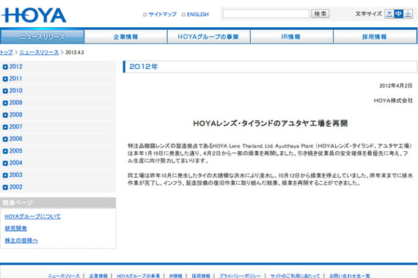Viewport: 418px width, 278px height.
Task: Click the 2012年 section heading
Action: 144,67
